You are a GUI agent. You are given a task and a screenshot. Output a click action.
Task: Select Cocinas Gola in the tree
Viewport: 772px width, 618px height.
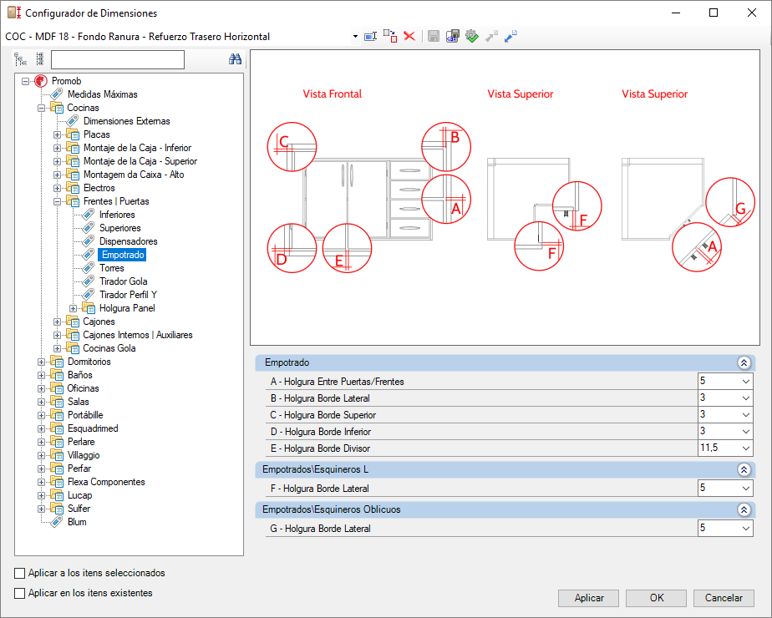(109, 348)
